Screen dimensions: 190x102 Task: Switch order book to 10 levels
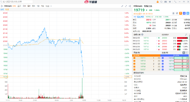point(187,53)
